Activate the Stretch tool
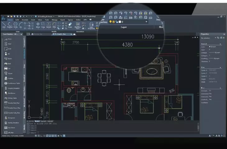 [x=49, y=25]
